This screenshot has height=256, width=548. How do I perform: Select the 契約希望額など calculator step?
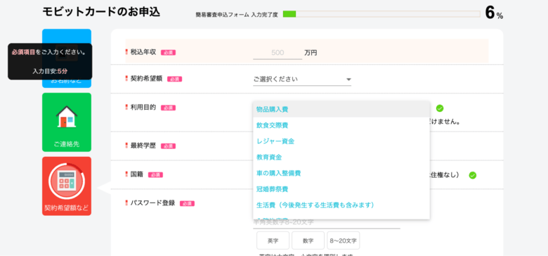point(67,186)
